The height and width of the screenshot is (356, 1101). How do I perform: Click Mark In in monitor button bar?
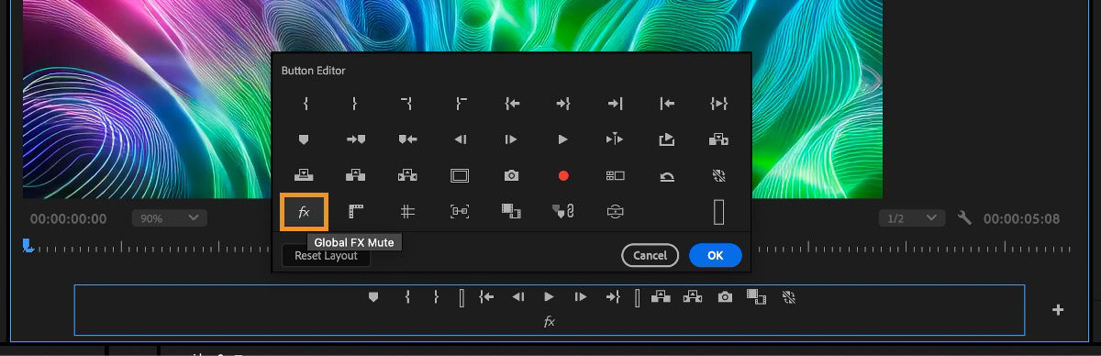coord(407,296)
